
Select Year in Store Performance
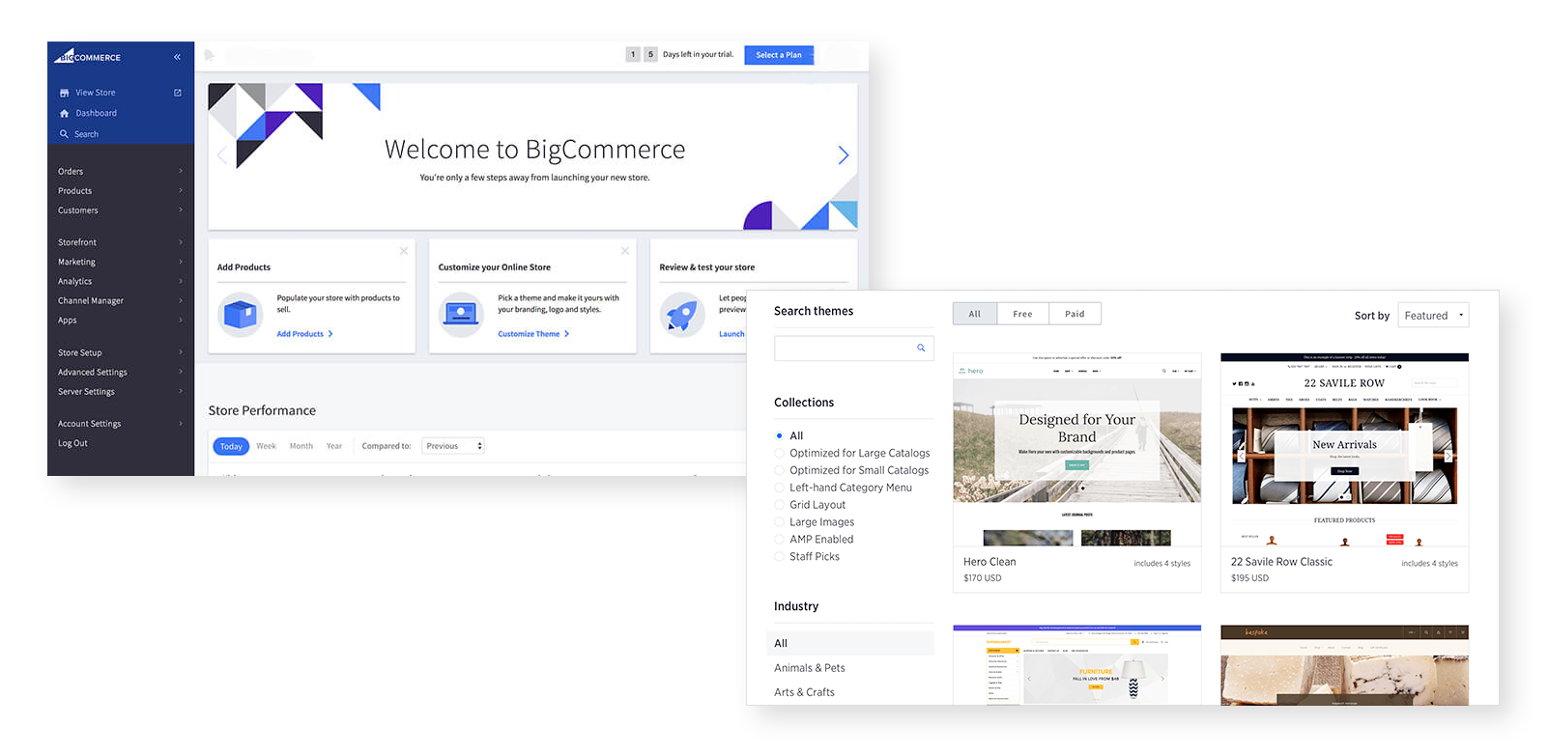coord(334,446)
